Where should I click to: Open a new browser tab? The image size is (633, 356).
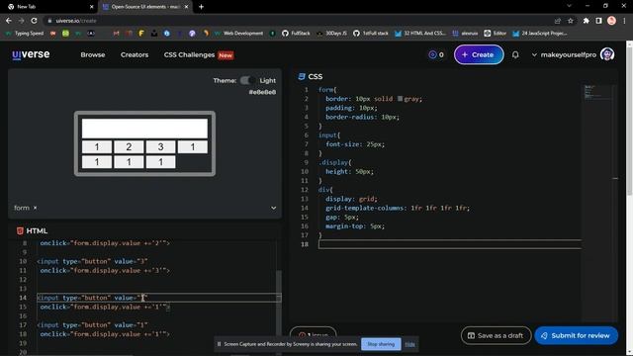[x=201, y=7]
